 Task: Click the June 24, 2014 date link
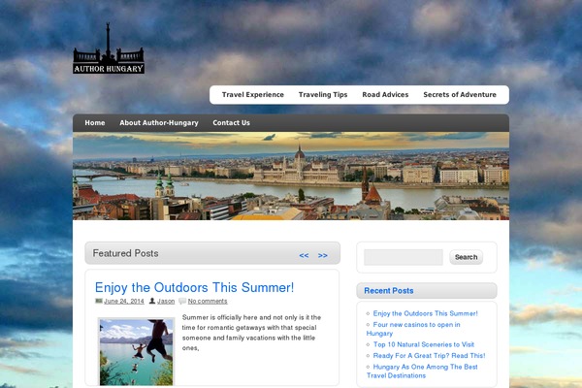click(123, 301)
